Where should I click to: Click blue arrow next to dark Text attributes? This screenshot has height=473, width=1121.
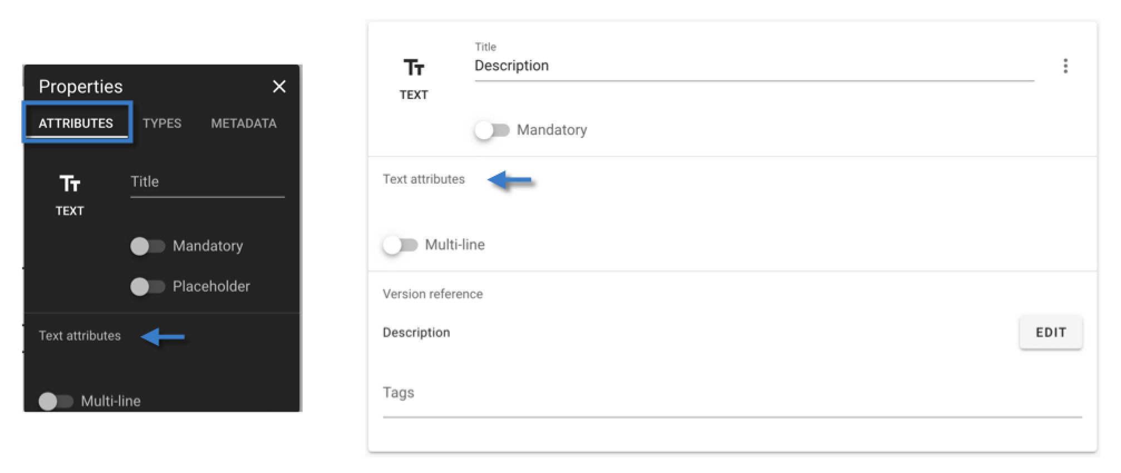coord(163,336)
